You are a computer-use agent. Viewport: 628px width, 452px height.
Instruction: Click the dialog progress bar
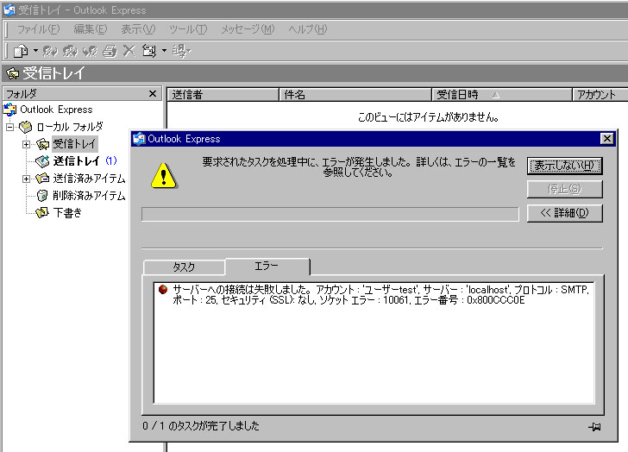pos(330,214)
